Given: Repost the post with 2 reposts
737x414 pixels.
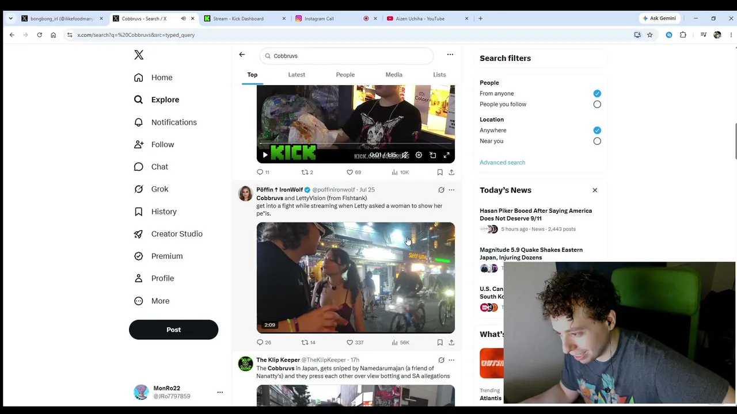Looking at the screenshot, I should (x=307, y=172).
